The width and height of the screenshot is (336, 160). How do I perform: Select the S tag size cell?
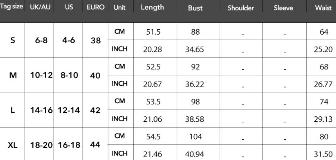(x=13, y=40)
